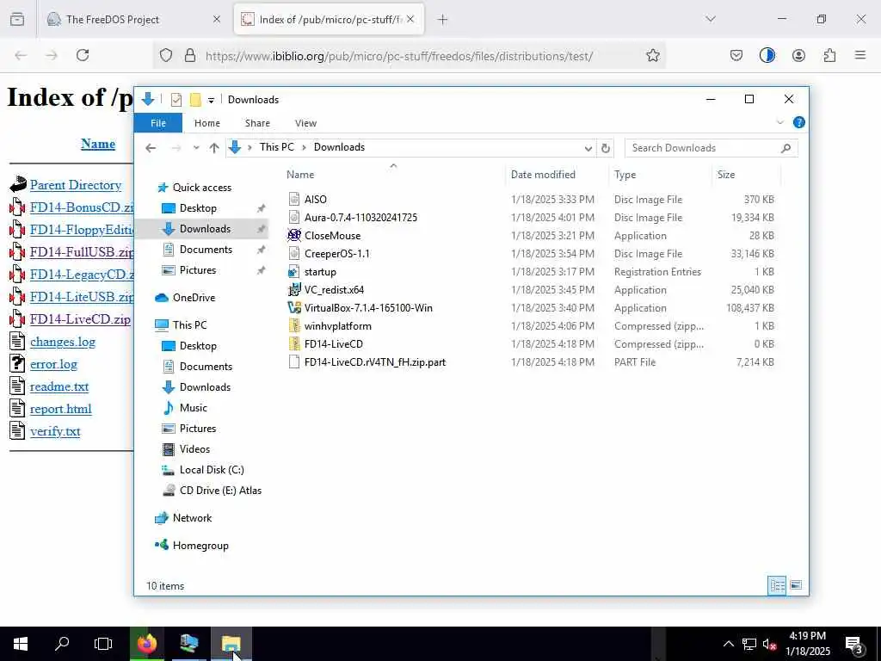Open the Share ribbon tab
This screenshot has width=881, height=661.
tap(257, 123)
